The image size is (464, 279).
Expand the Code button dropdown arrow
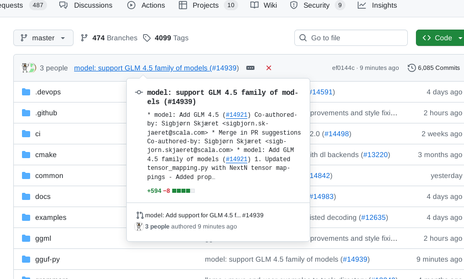[x=460, y=38]
